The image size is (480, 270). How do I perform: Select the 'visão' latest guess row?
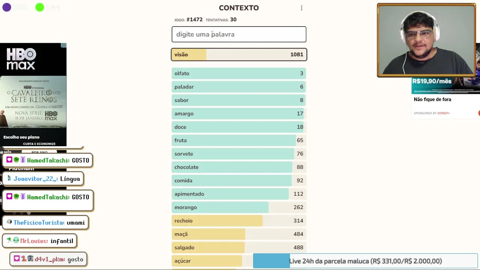(239, 55)
